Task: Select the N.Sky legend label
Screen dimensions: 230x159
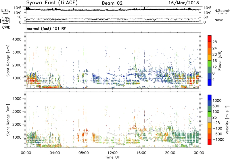Action: coord(5,11)
